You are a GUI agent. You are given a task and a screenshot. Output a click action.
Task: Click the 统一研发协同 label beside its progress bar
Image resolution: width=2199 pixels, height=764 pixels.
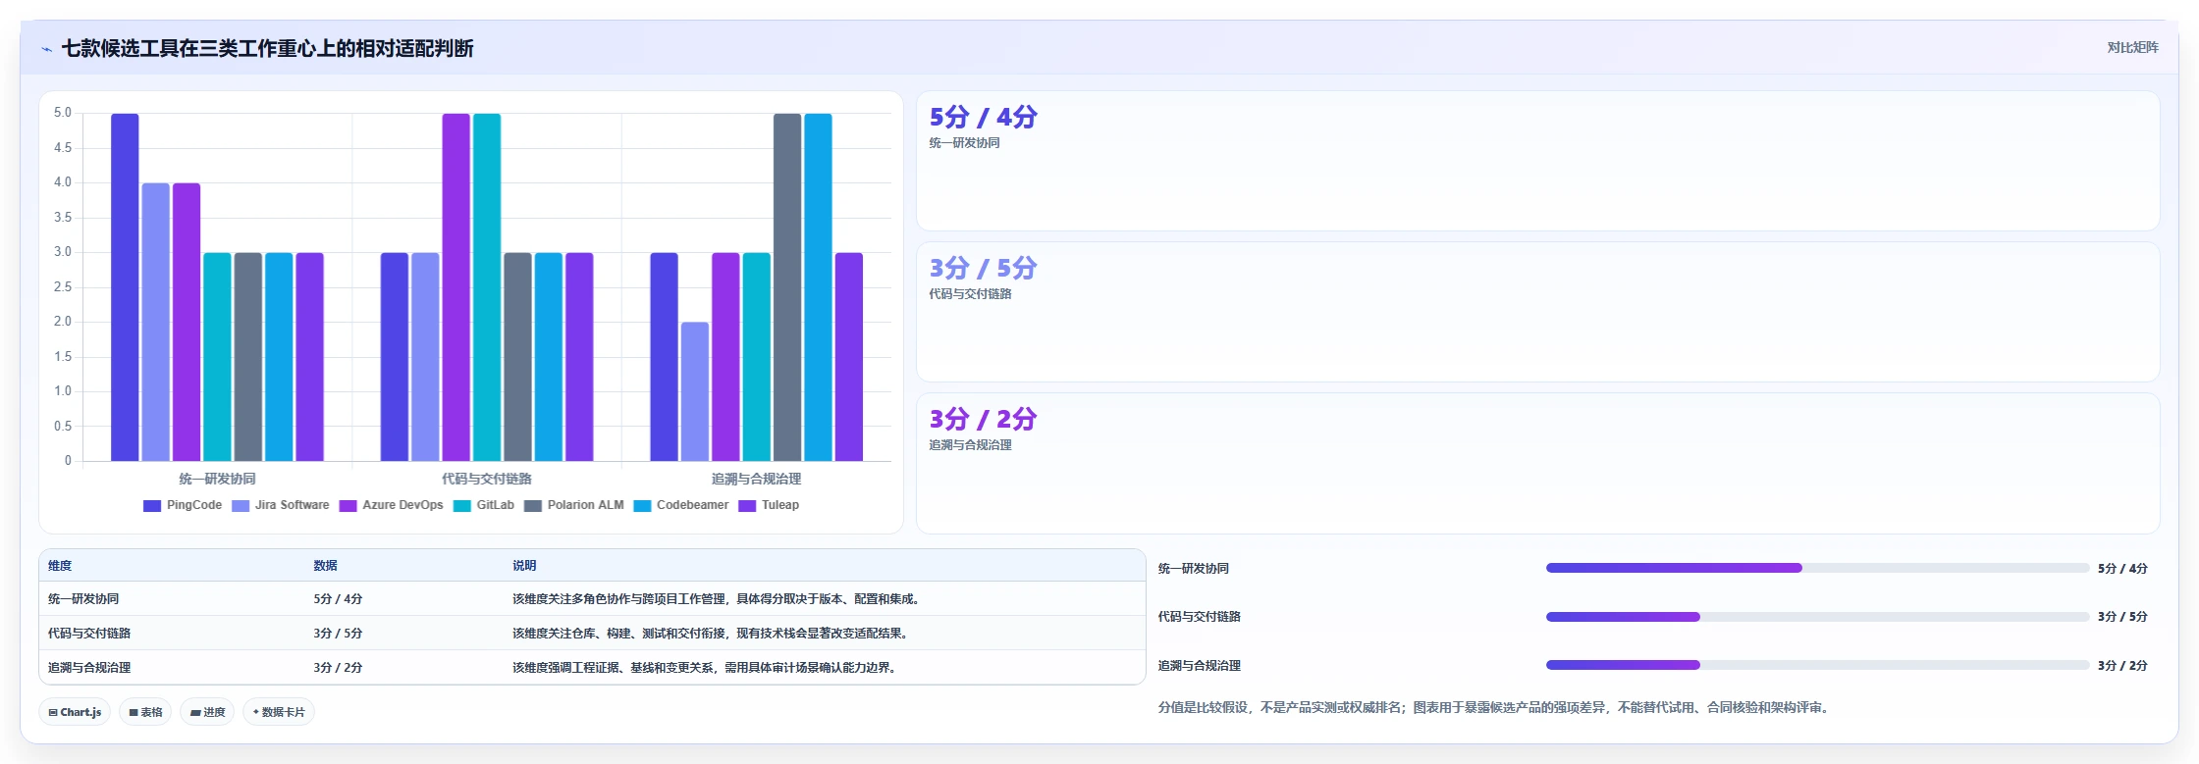[1194, 569]
